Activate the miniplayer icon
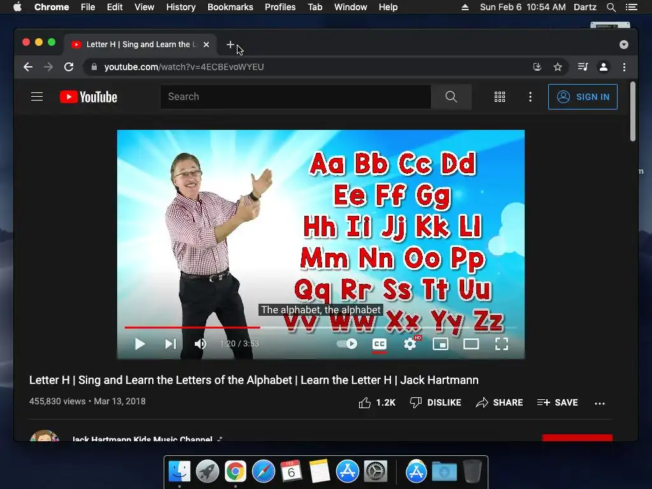The height and width of the screenshot is (489, 652). click(441, 344)
